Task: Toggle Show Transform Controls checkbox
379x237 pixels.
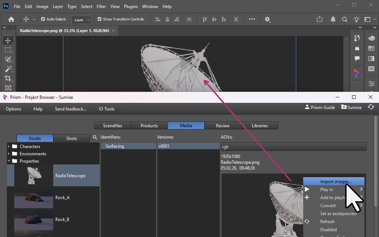Action: point(99,19)
